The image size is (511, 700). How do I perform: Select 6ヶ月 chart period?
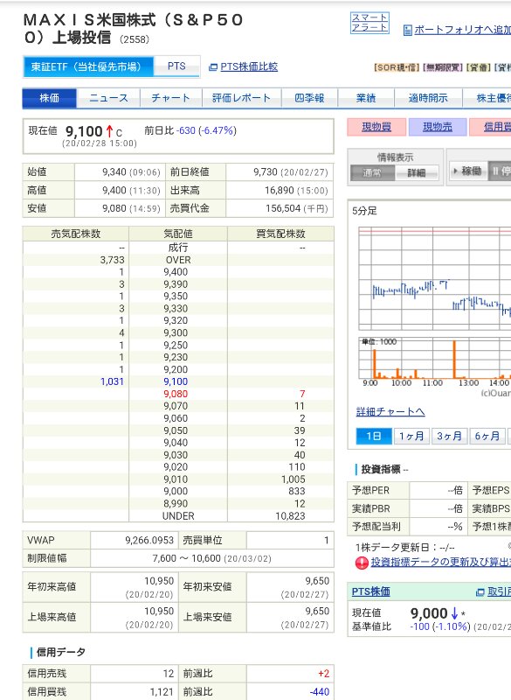pos(487,436)
